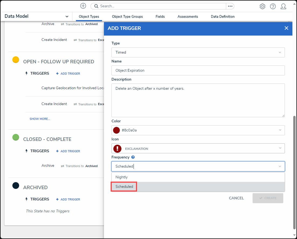Image resolution: width=297 pixels, height=239 pixels.
Task: Close the Add Trigger panel
Action: 286,28
